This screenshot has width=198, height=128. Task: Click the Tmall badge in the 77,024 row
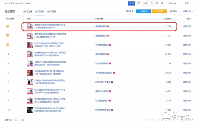[x=108, y=26]
